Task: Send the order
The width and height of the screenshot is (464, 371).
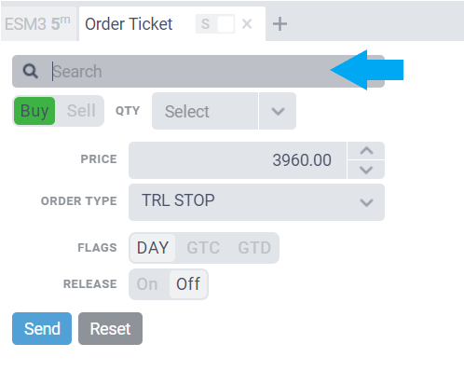Action: click(42, 328)
